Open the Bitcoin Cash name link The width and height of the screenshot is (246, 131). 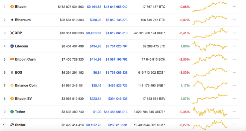25,59
